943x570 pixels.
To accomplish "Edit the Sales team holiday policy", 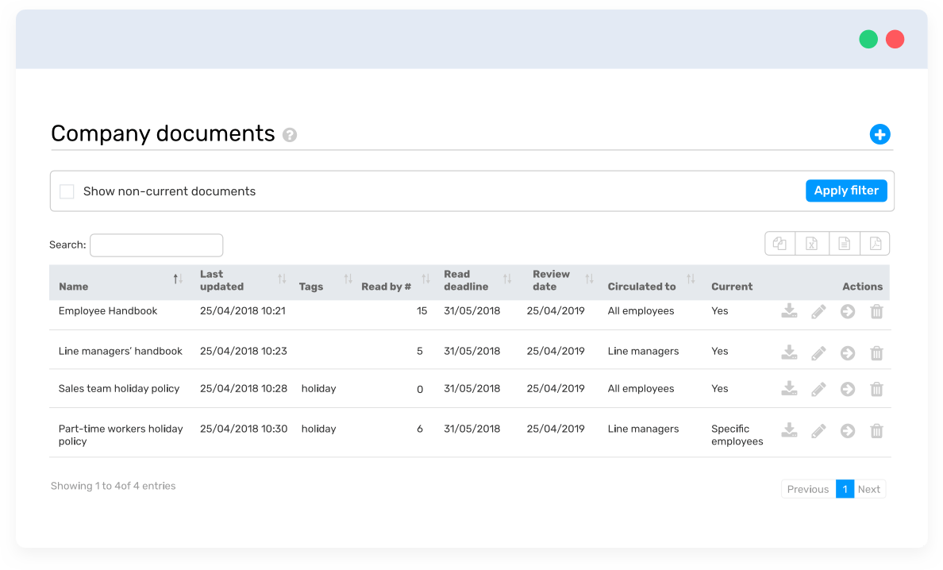I will (x=818, y=389).
